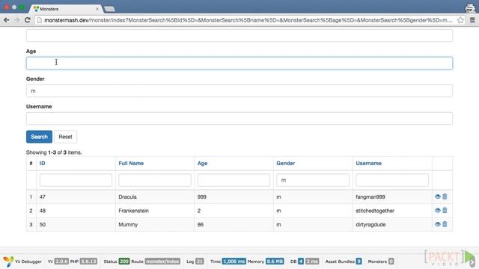
Task: Open the Status 200 debug panel
Action: [117, 262]
